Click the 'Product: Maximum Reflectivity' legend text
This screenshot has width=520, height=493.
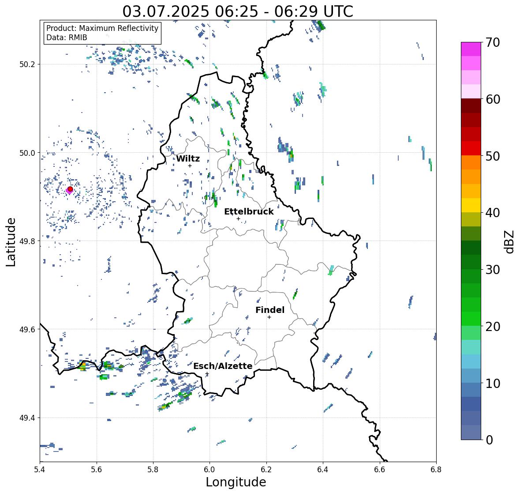[102, 28]
